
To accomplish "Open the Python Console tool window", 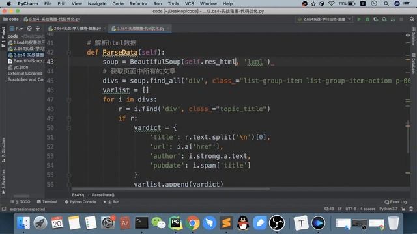I will [x=80, y=202].
